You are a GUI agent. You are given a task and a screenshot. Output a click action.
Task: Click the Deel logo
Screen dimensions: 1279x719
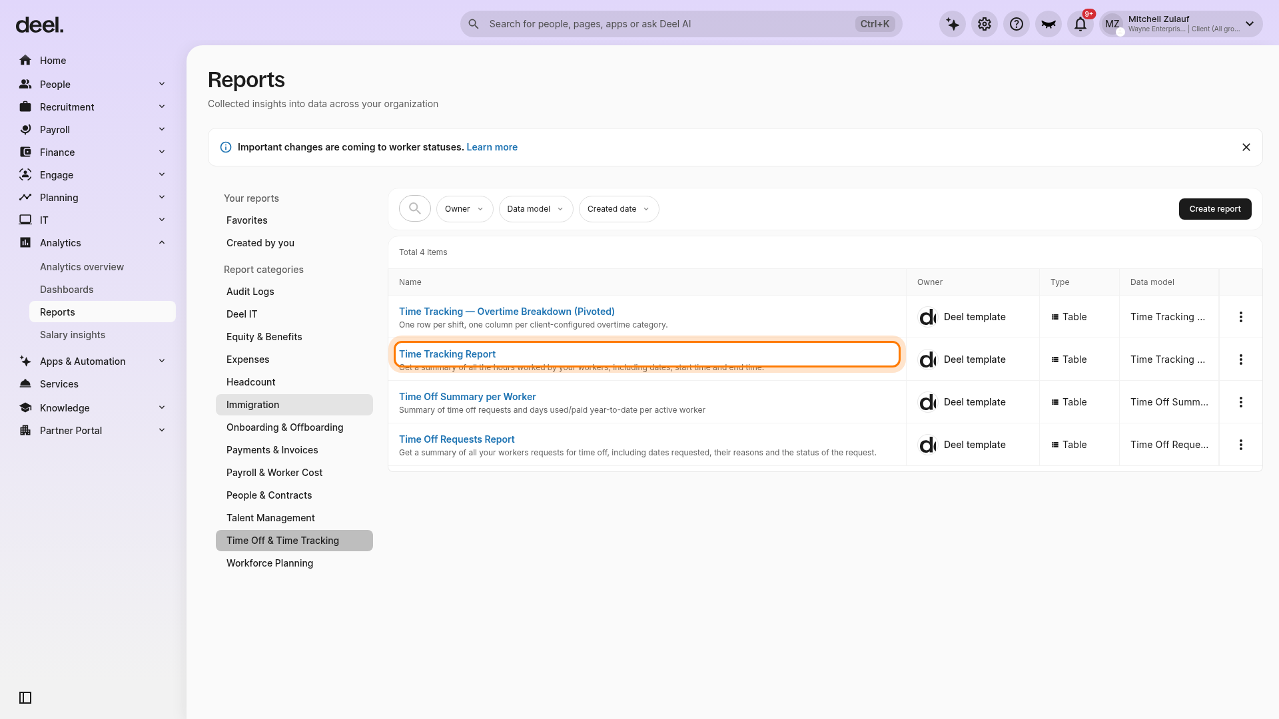pyautogui.click(x=39, y=25)
